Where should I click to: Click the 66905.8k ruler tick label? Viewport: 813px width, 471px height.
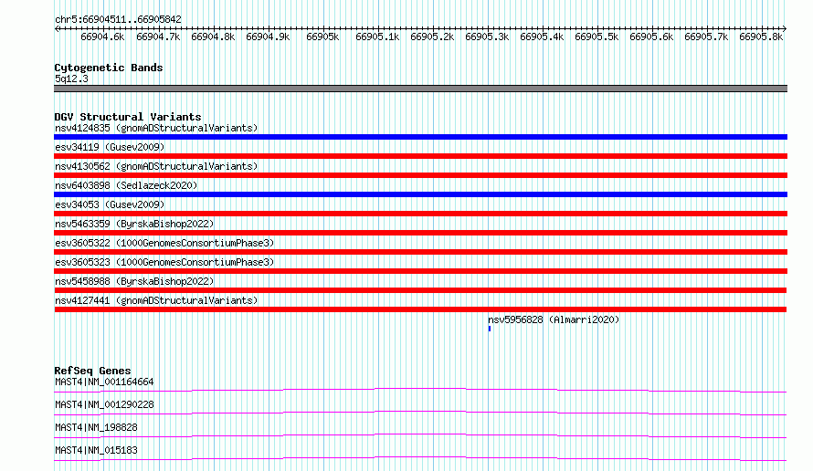[x=761, y=37]
